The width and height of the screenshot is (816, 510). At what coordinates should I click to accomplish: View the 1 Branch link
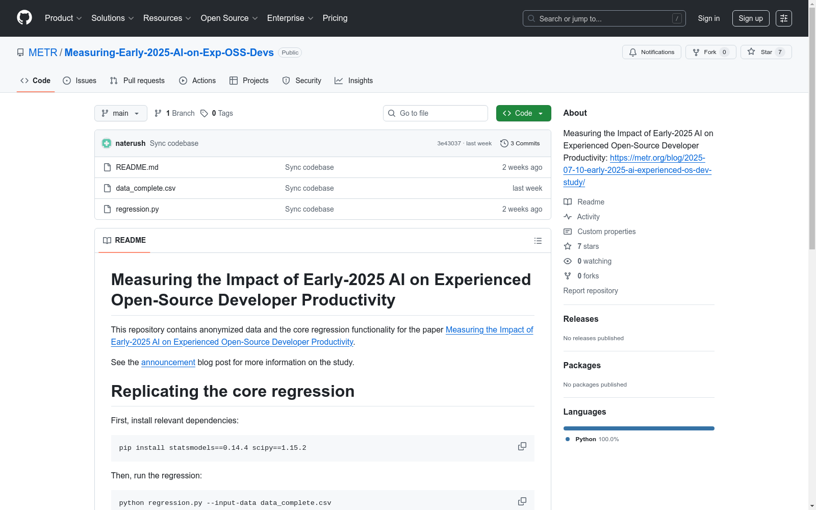174,113
